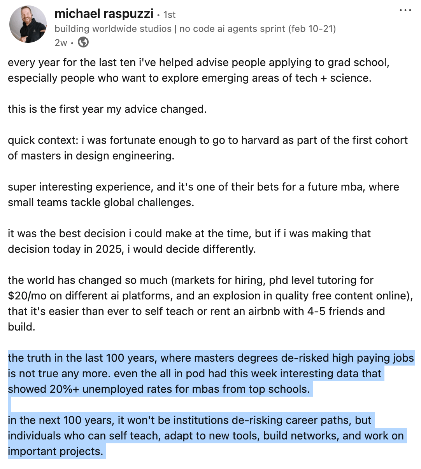Click the paragraph starting 'every year for the last ten'
The image size is (421, 469).
point(198,70)
